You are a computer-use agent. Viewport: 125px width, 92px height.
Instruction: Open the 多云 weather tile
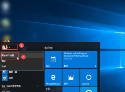click(53, 89)
